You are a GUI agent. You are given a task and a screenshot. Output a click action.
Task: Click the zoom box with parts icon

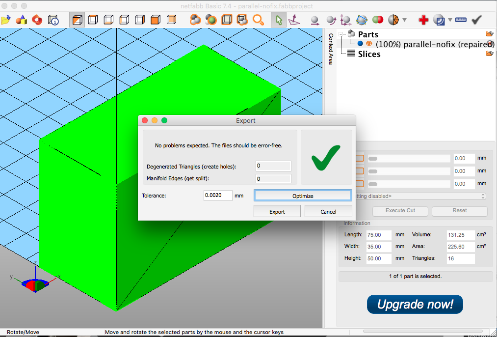coord(242,20)
